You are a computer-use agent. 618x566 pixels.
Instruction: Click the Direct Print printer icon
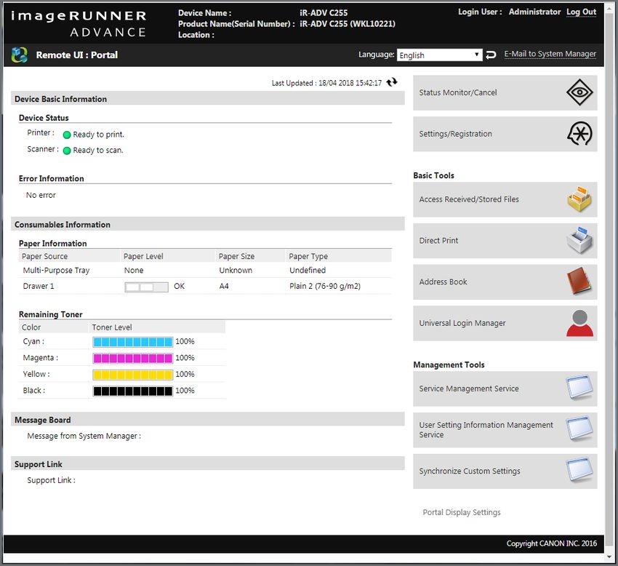(579, 241)
